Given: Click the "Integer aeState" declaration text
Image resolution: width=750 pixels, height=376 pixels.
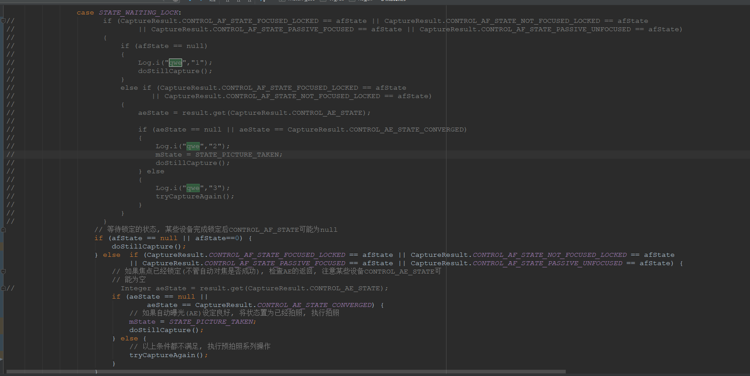Looking at the screenshot, I should point(154,288).
